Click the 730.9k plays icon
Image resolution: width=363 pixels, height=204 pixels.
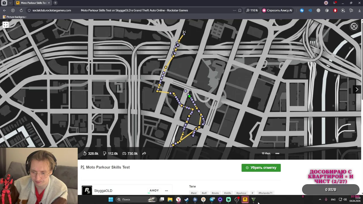coord(124,153)
